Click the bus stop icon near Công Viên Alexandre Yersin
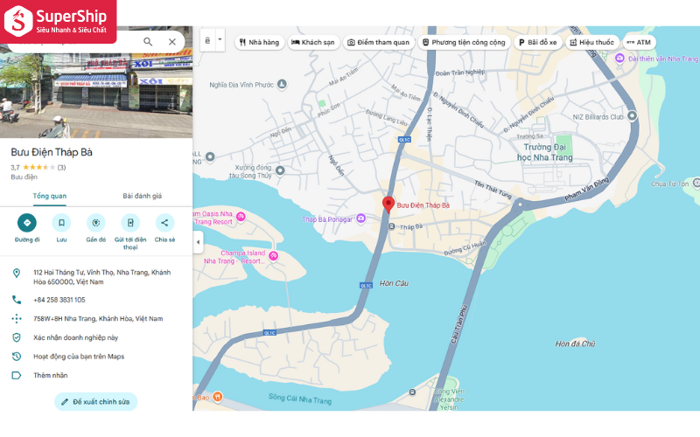700x437 pixels. click(412, 392)
